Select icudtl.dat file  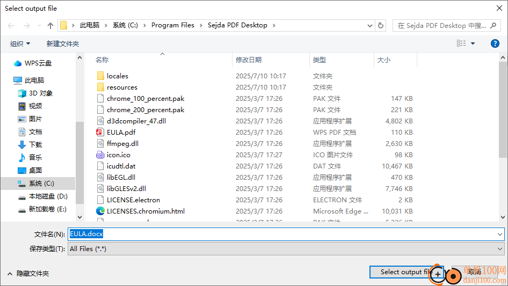[x=121, y=166]
